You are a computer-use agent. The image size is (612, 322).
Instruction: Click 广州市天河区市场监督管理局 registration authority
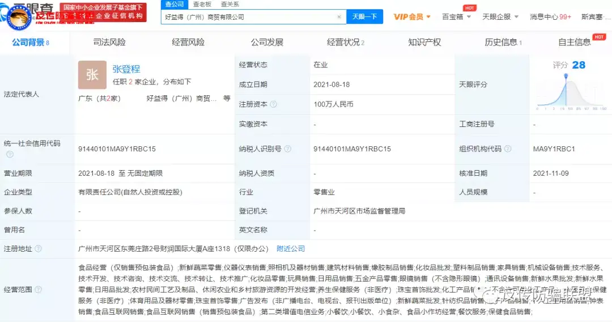coord(359,211)
